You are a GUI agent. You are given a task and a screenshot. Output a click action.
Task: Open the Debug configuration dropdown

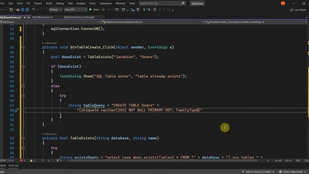(56, 10)
